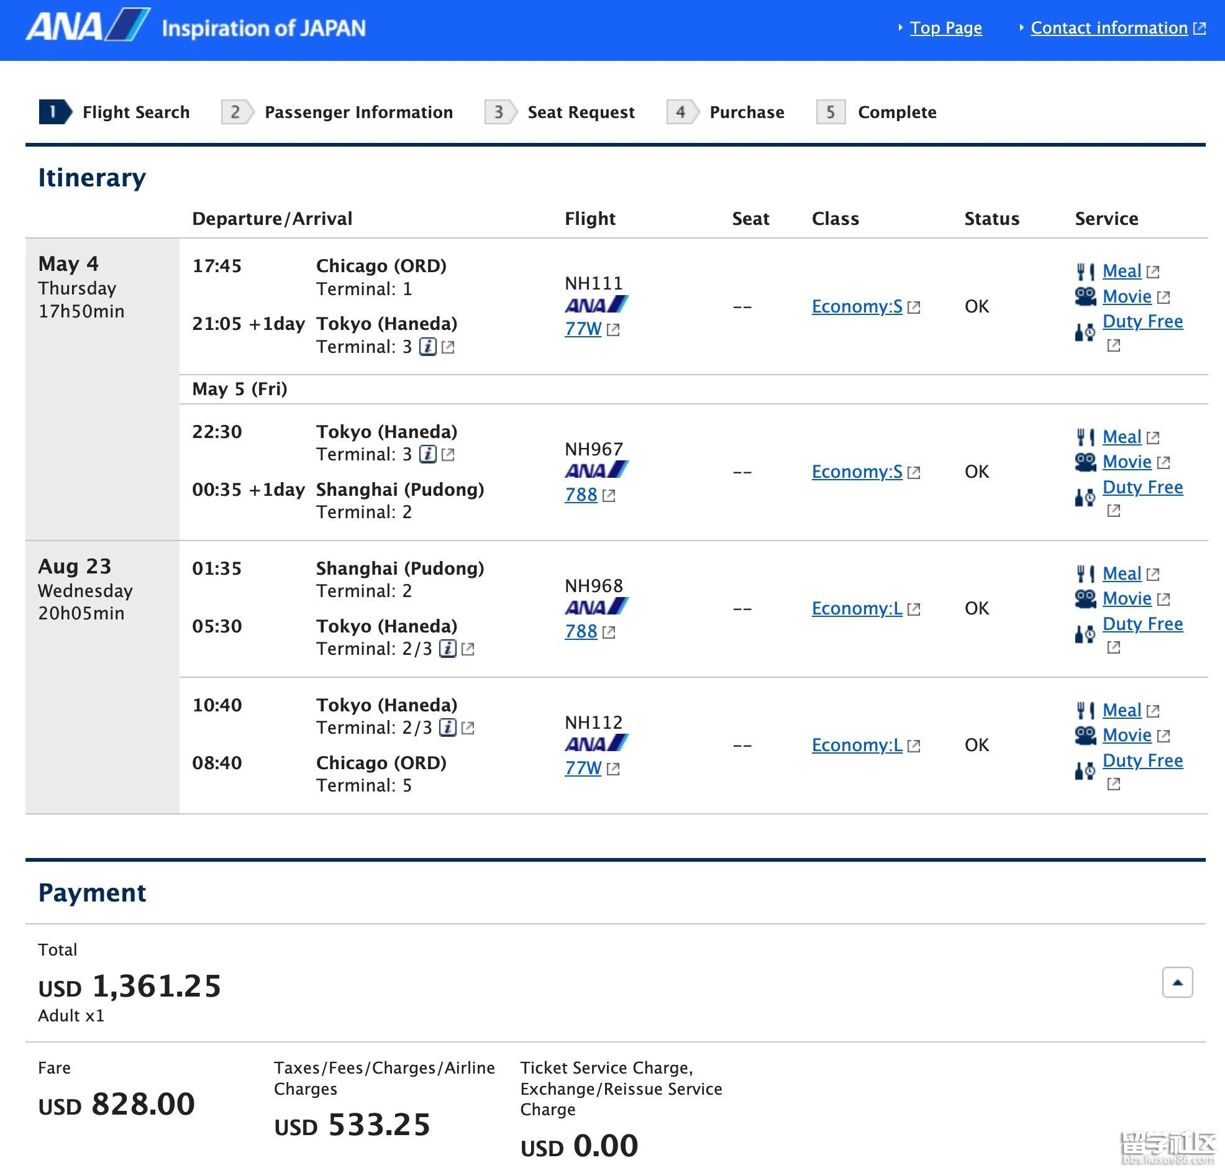Click the movie camera icon for NH968
This screenshot has width=1225, height=1173.
tap(1085, 599)
